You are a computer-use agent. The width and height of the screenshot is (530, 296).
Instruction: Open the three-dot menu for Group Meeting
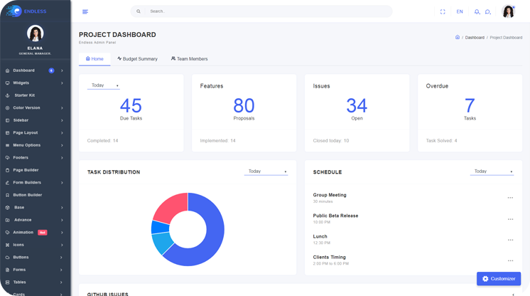click(x=510, y=198)
